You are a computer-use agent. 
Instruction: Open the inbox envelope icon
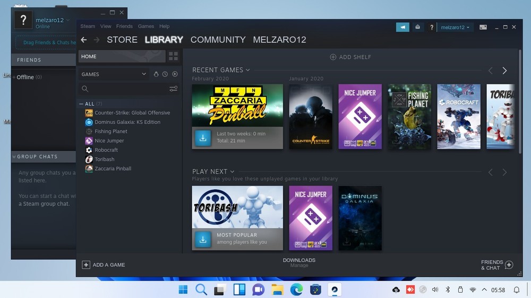[x=418, y=27]
